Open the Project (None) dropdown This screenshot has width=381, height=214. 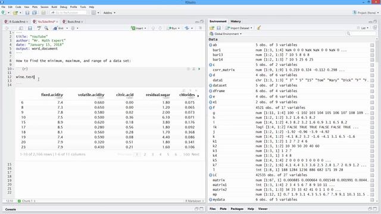(366, 12)
